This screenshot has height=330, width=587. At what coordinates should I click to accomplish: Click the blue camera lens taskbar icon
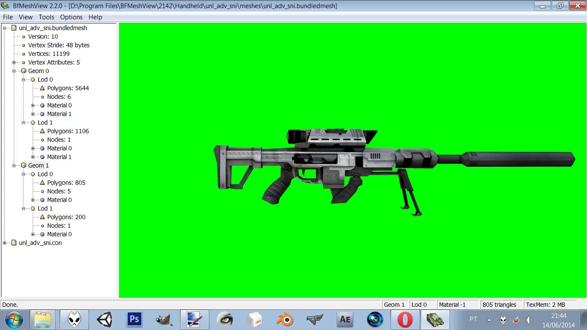pos(375,320)
